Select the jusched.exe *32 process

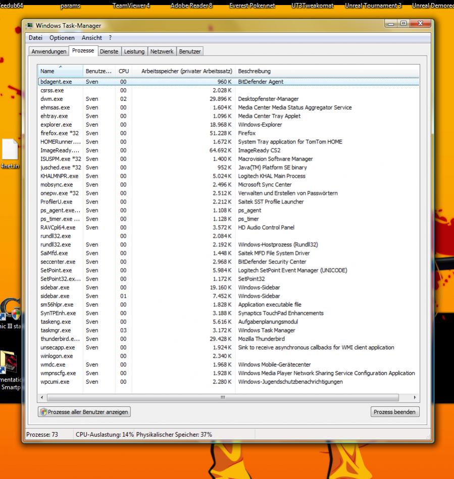point(228,167)
